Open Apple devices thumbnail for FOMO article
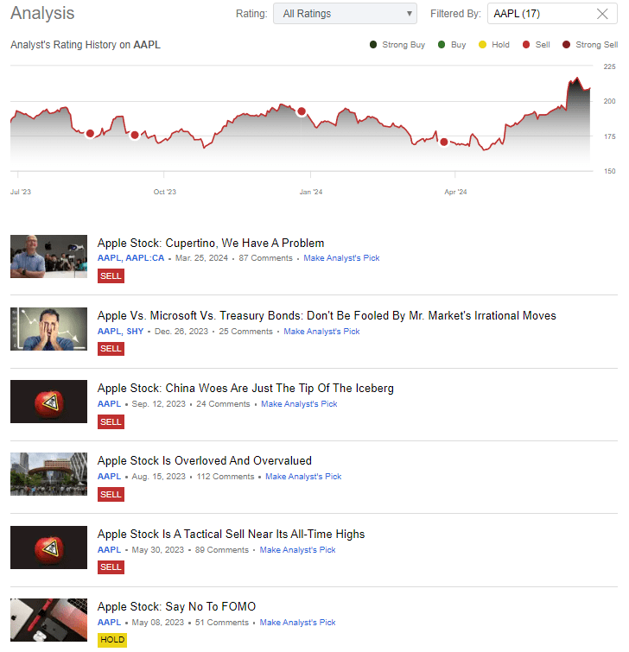The width and height of the screenshot is (629, 652). (48, 620)
